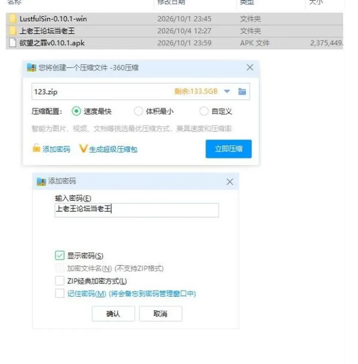Screen dimensions: 358x364
Task: Click the lock icon beside 添加密码
Action: pos(36,148)
